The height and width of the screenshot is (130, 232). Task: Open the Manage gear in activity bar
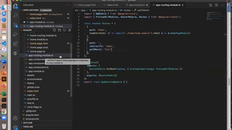[15, 127]
